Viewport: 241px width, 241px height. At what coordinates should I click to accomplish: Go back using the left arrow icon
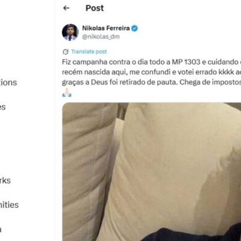(x=66, y=8)
